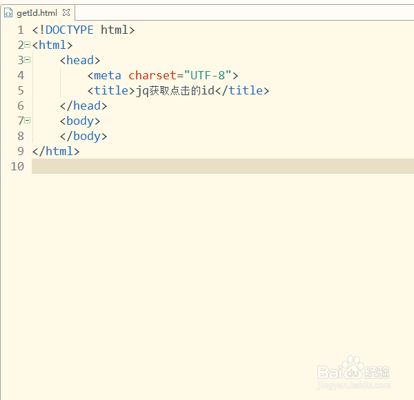Click line number 8 in the gutter
This screenshot has width=414, height=400.
21,136
